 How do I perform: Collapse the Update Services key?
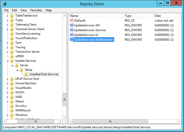8,61
